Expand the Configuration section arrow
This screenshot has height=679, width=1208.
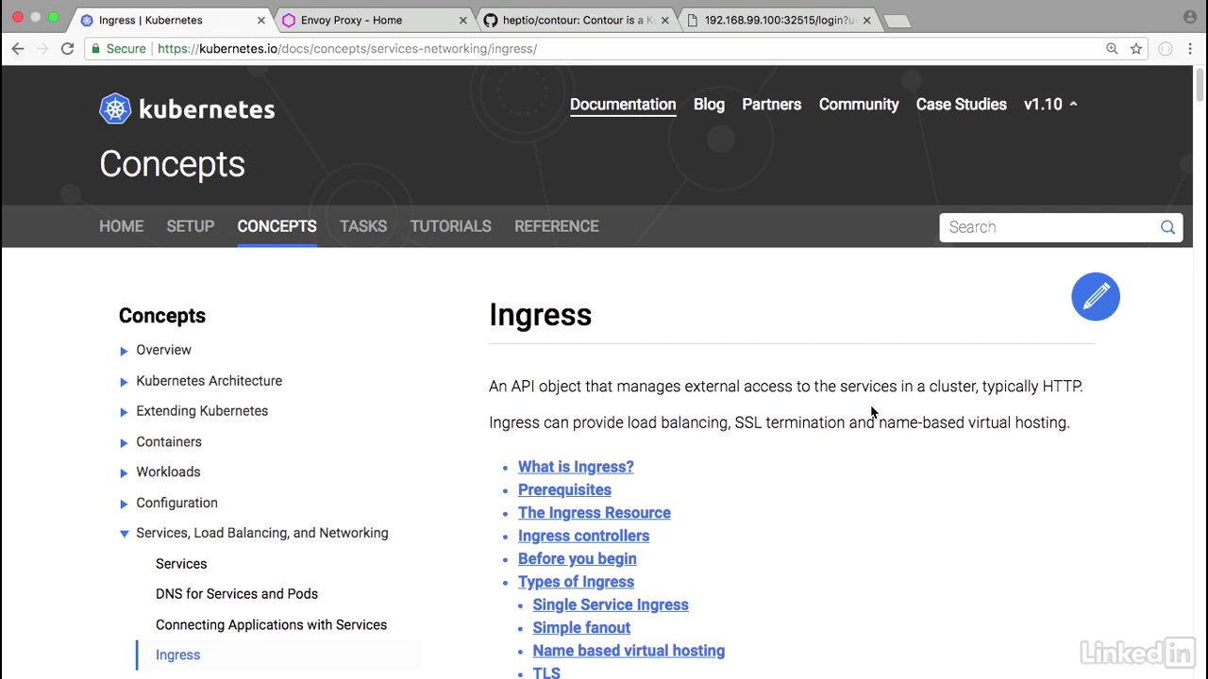coord(124,504)
